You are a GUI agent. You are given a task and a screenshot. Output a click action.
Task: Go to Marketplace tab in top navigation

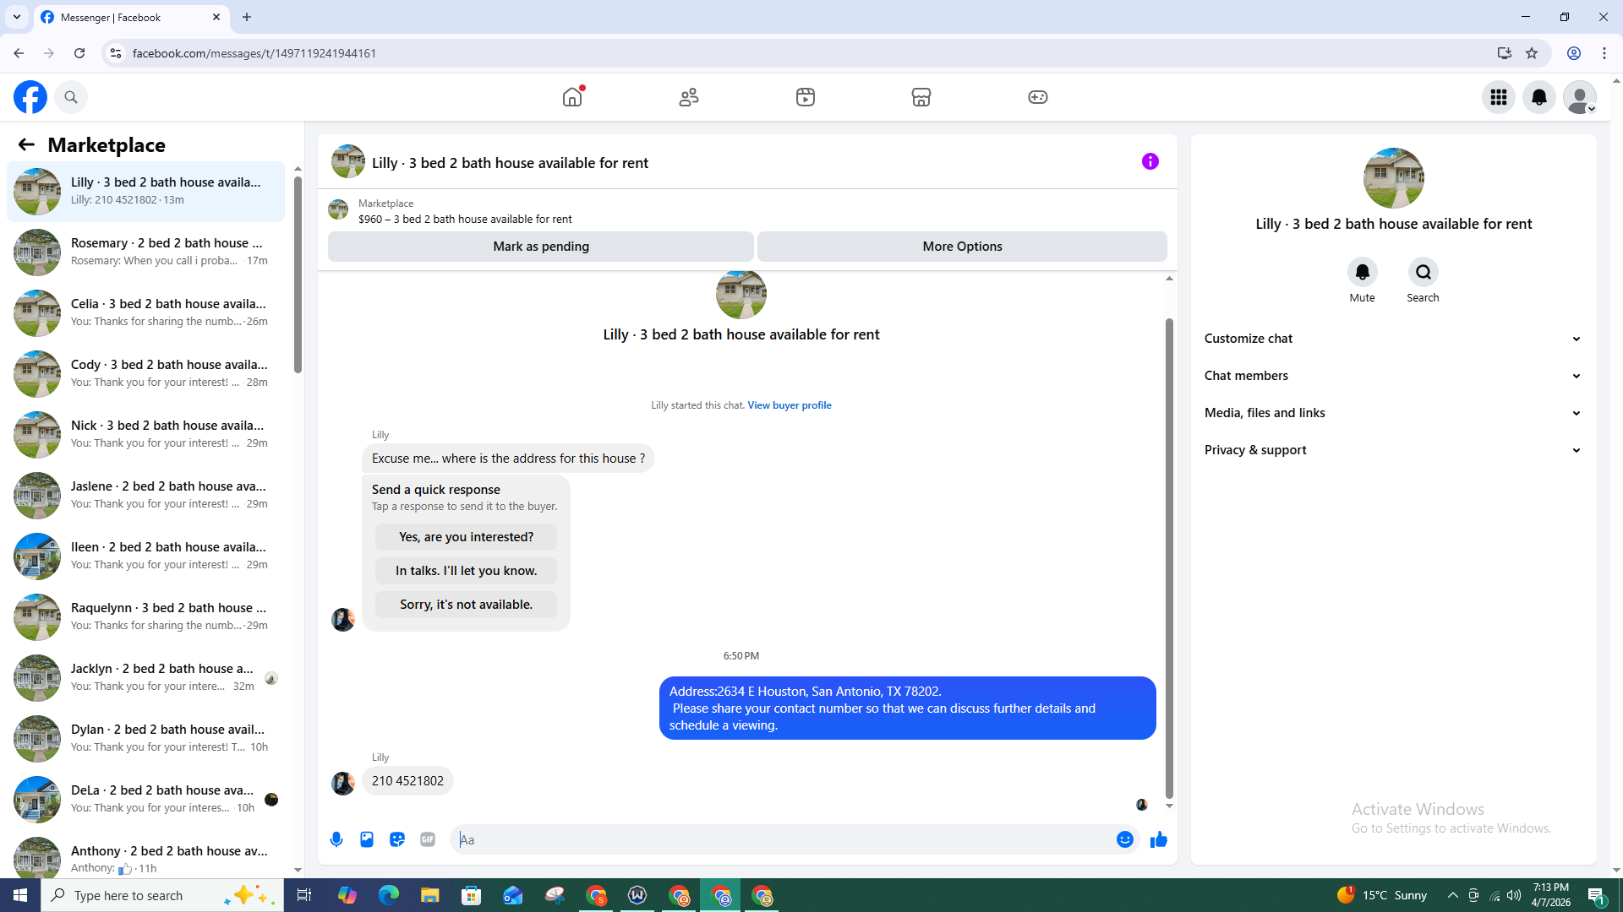(x=921, y=97)
